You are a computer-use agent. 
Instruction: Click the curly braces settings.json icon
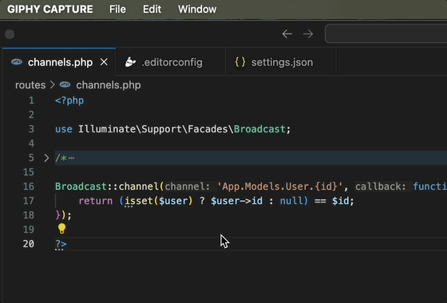pyautogui.click(x=240, y=62)
